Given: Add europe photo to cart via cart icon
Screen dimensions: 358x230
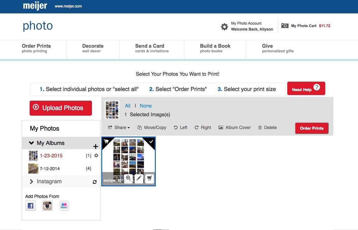Looking at the screenshot, I should [149, 179].
